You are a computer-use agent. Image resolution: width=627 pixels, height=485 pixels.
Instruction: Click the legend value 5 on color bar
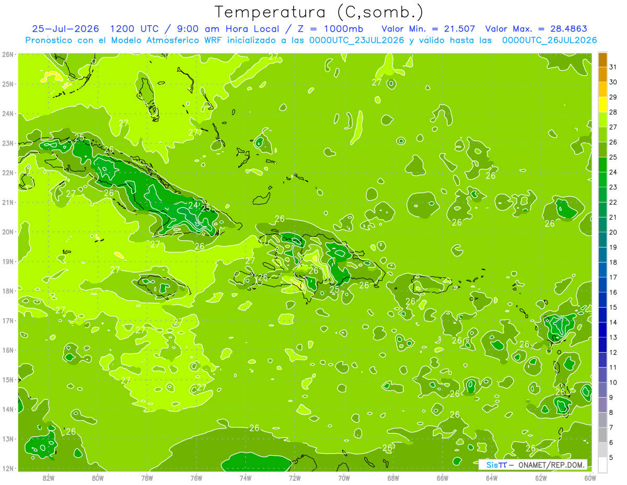[x=612, y=457]
